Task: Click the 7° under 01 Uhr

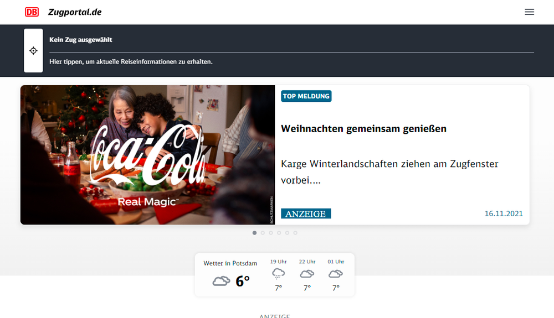Action: (x=336, y=288)
